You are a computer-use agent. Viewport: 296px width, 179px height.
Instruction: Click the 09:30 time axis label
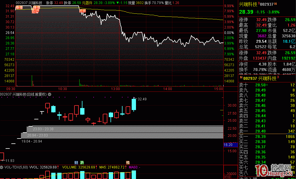pos(11,89)
